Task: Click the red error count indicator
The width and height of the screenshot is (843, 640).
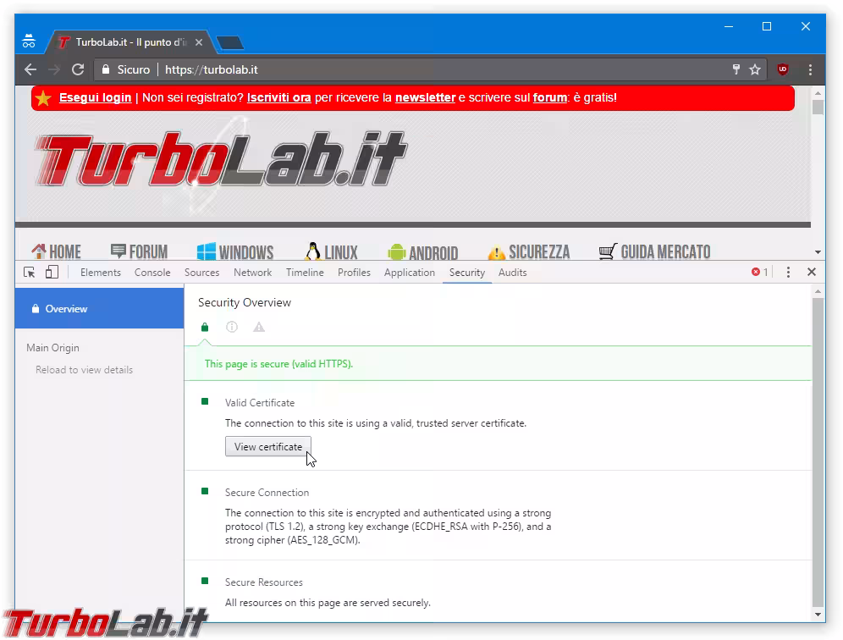Action: pos(759,273)
